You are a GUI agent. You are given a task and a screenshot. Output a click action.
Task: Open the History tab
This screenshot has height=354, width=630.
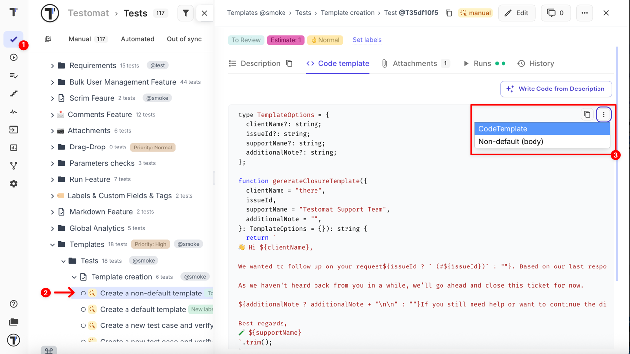[541, 63]
